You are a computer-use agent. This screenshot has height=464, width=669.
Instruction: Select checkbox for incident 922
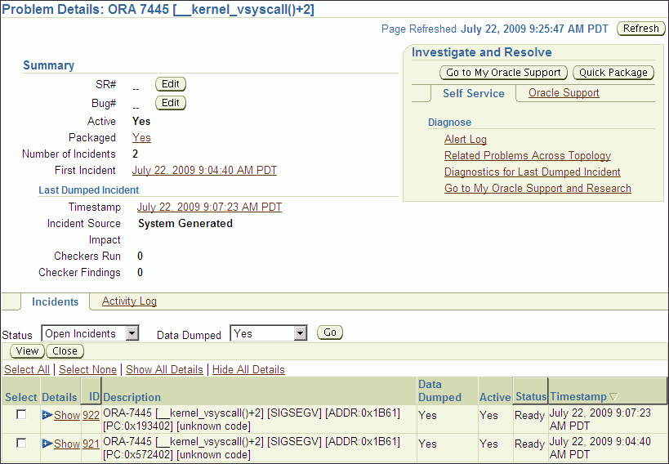click(x=21, y=415)
